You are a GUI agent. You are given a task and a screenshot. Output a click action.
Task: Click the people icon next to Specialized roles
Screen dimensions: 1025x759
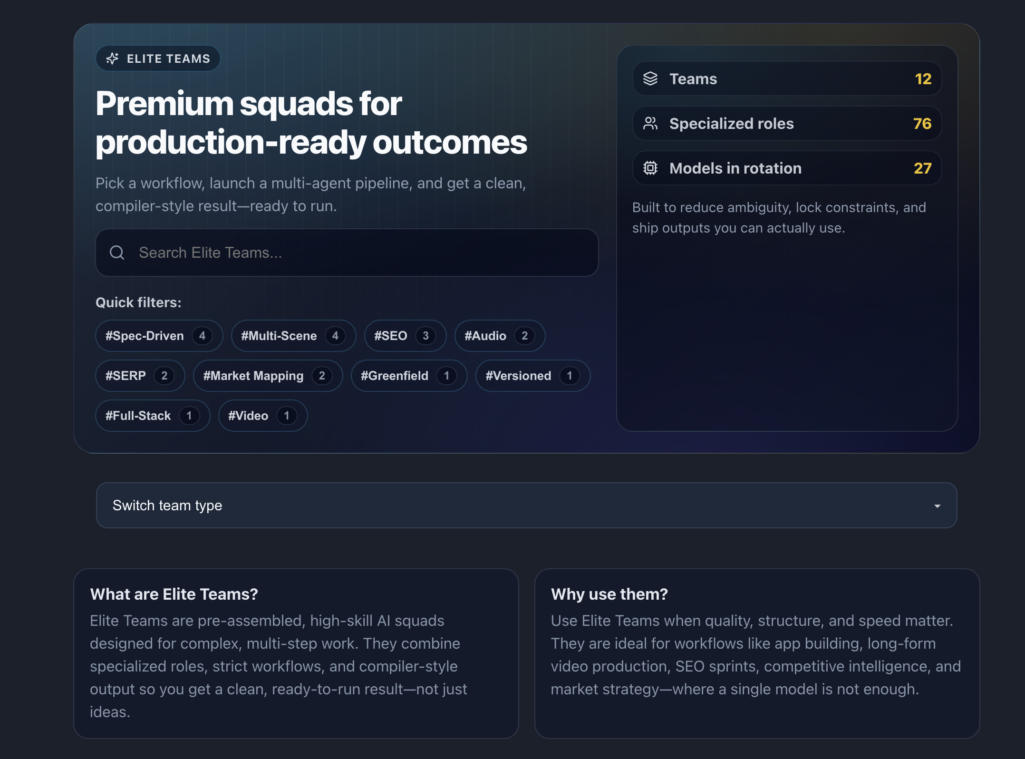pos(651,123)
